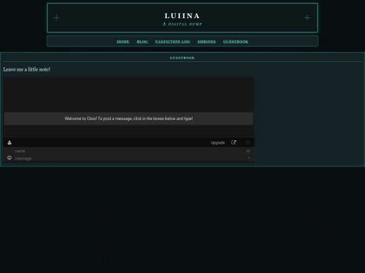Click the 'Leave me a little note!' text
This screenshot has height=273, width=365.
pos(27,69)
